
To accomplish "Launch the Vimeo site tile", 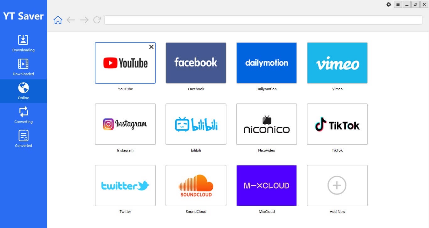I will (x=337, y=63).
